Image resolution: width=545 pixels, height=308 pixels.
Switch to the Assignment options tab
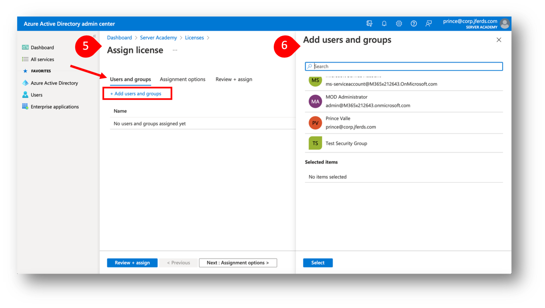click(x=182, y=79)
